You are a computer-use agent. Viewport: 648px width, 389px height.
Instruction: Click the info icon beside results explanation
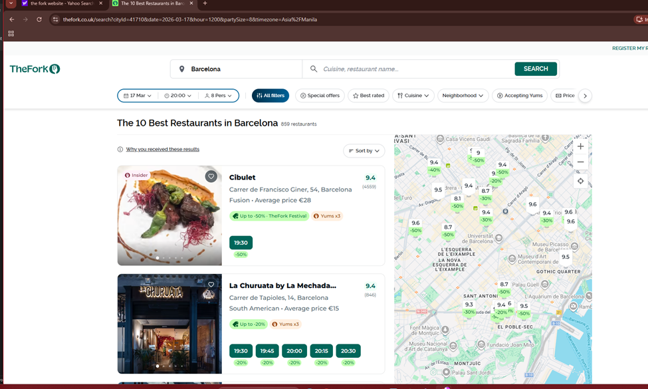coord(120,149)
